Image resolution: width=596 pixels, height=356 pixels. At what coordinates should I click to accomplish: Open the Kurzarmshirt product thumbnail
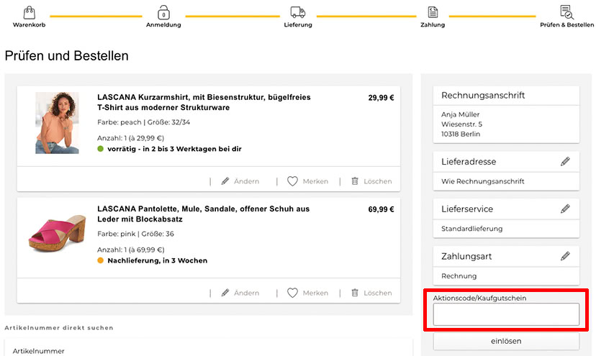(x=57, y=123)
